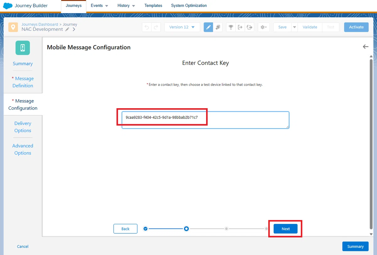Click the contact key text field
Image resolution: width=377 pixels, height=255 pixels.
point(205,120)
